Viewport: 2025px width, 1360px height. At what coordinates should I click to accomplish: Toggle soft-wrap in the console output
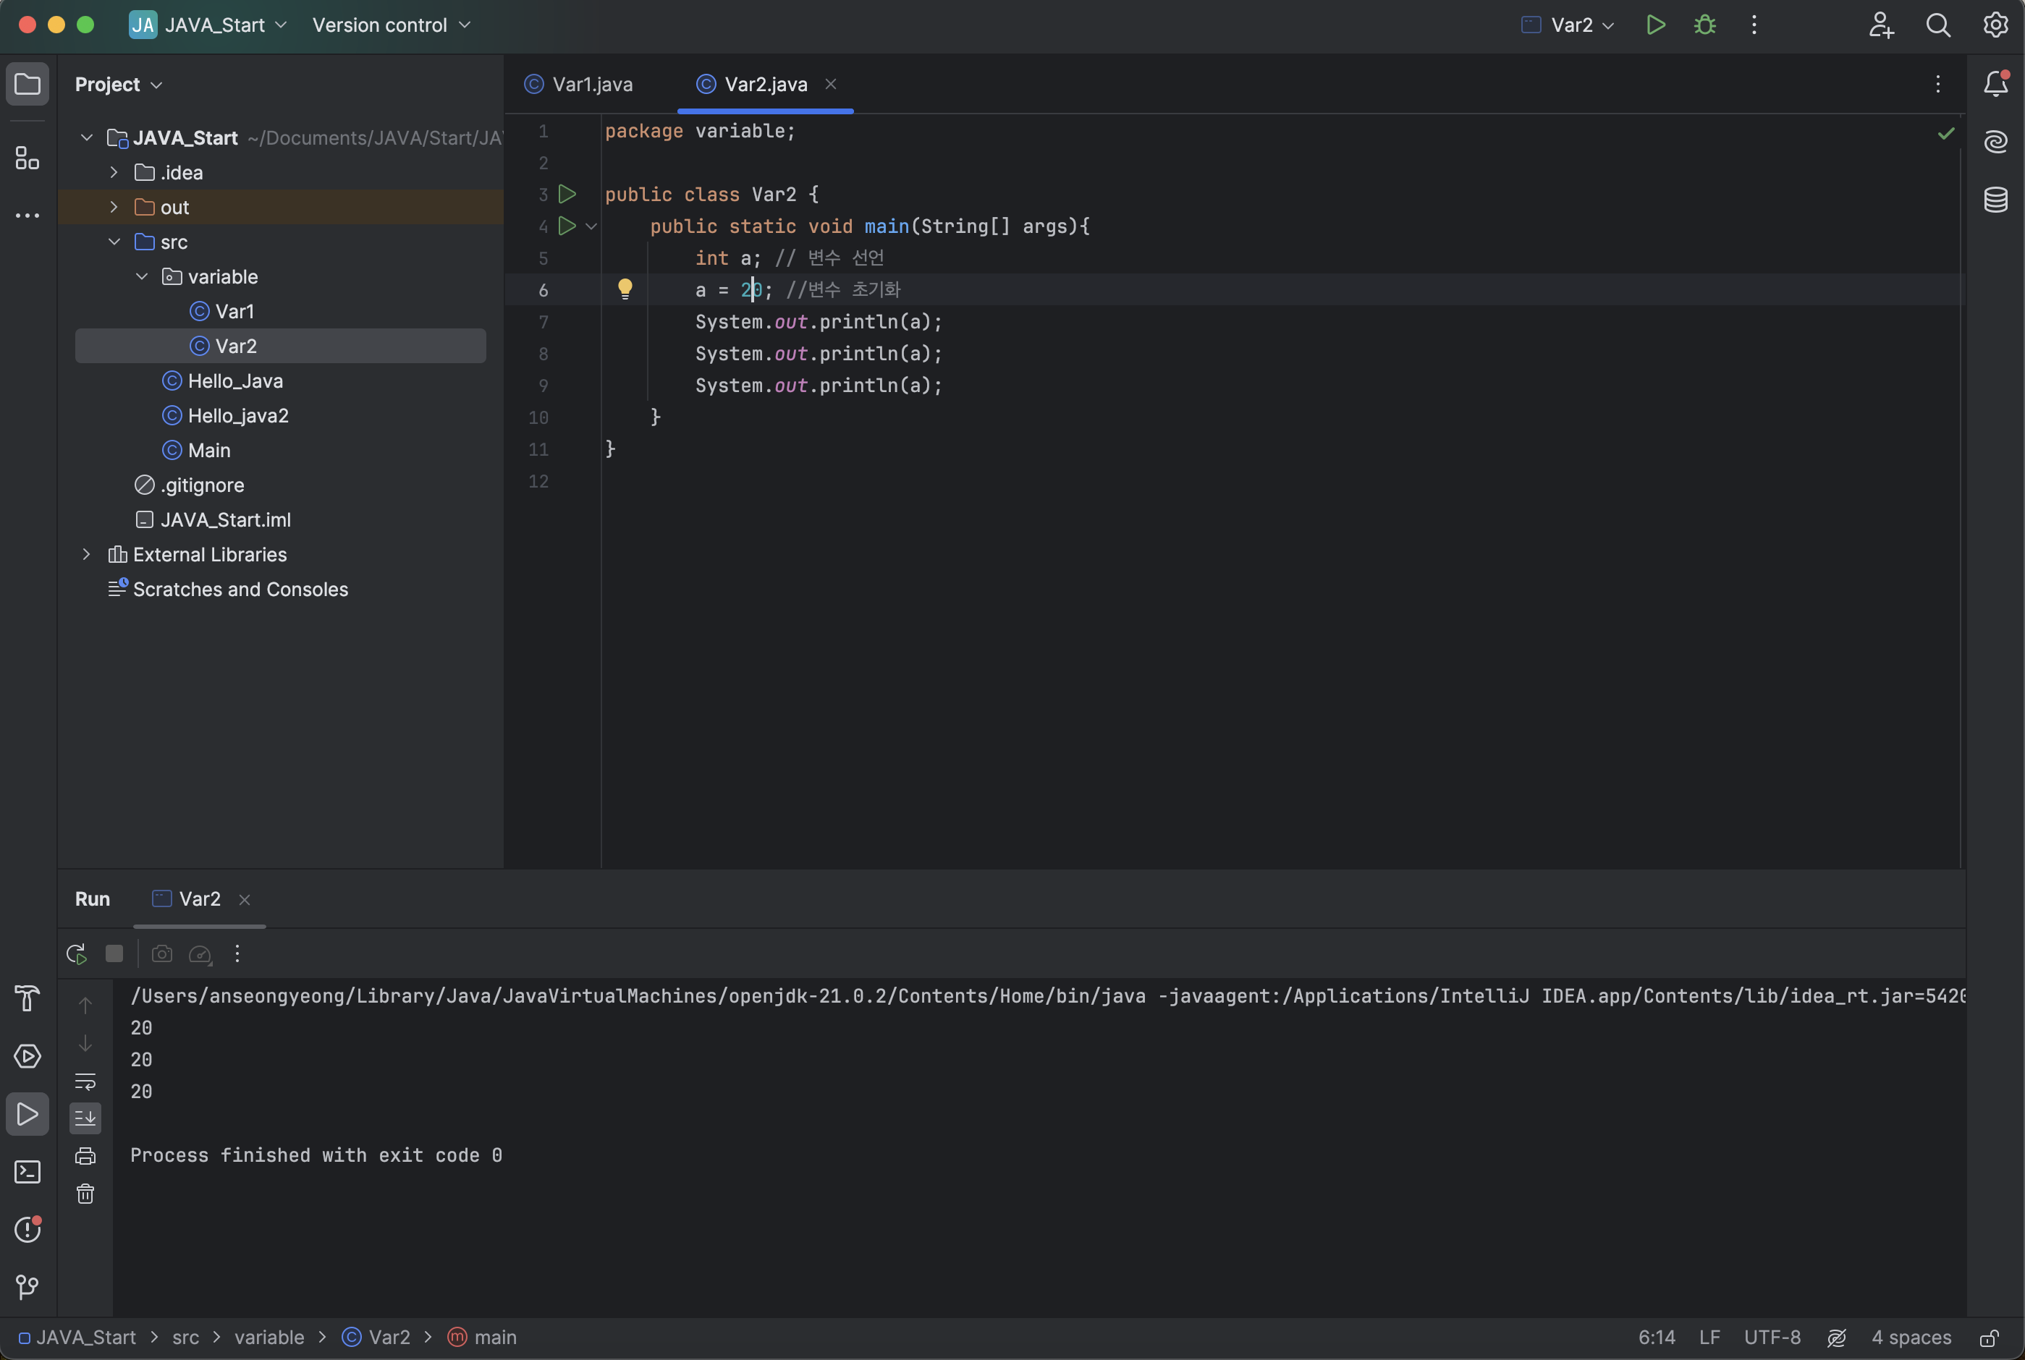coord(85,1081)
